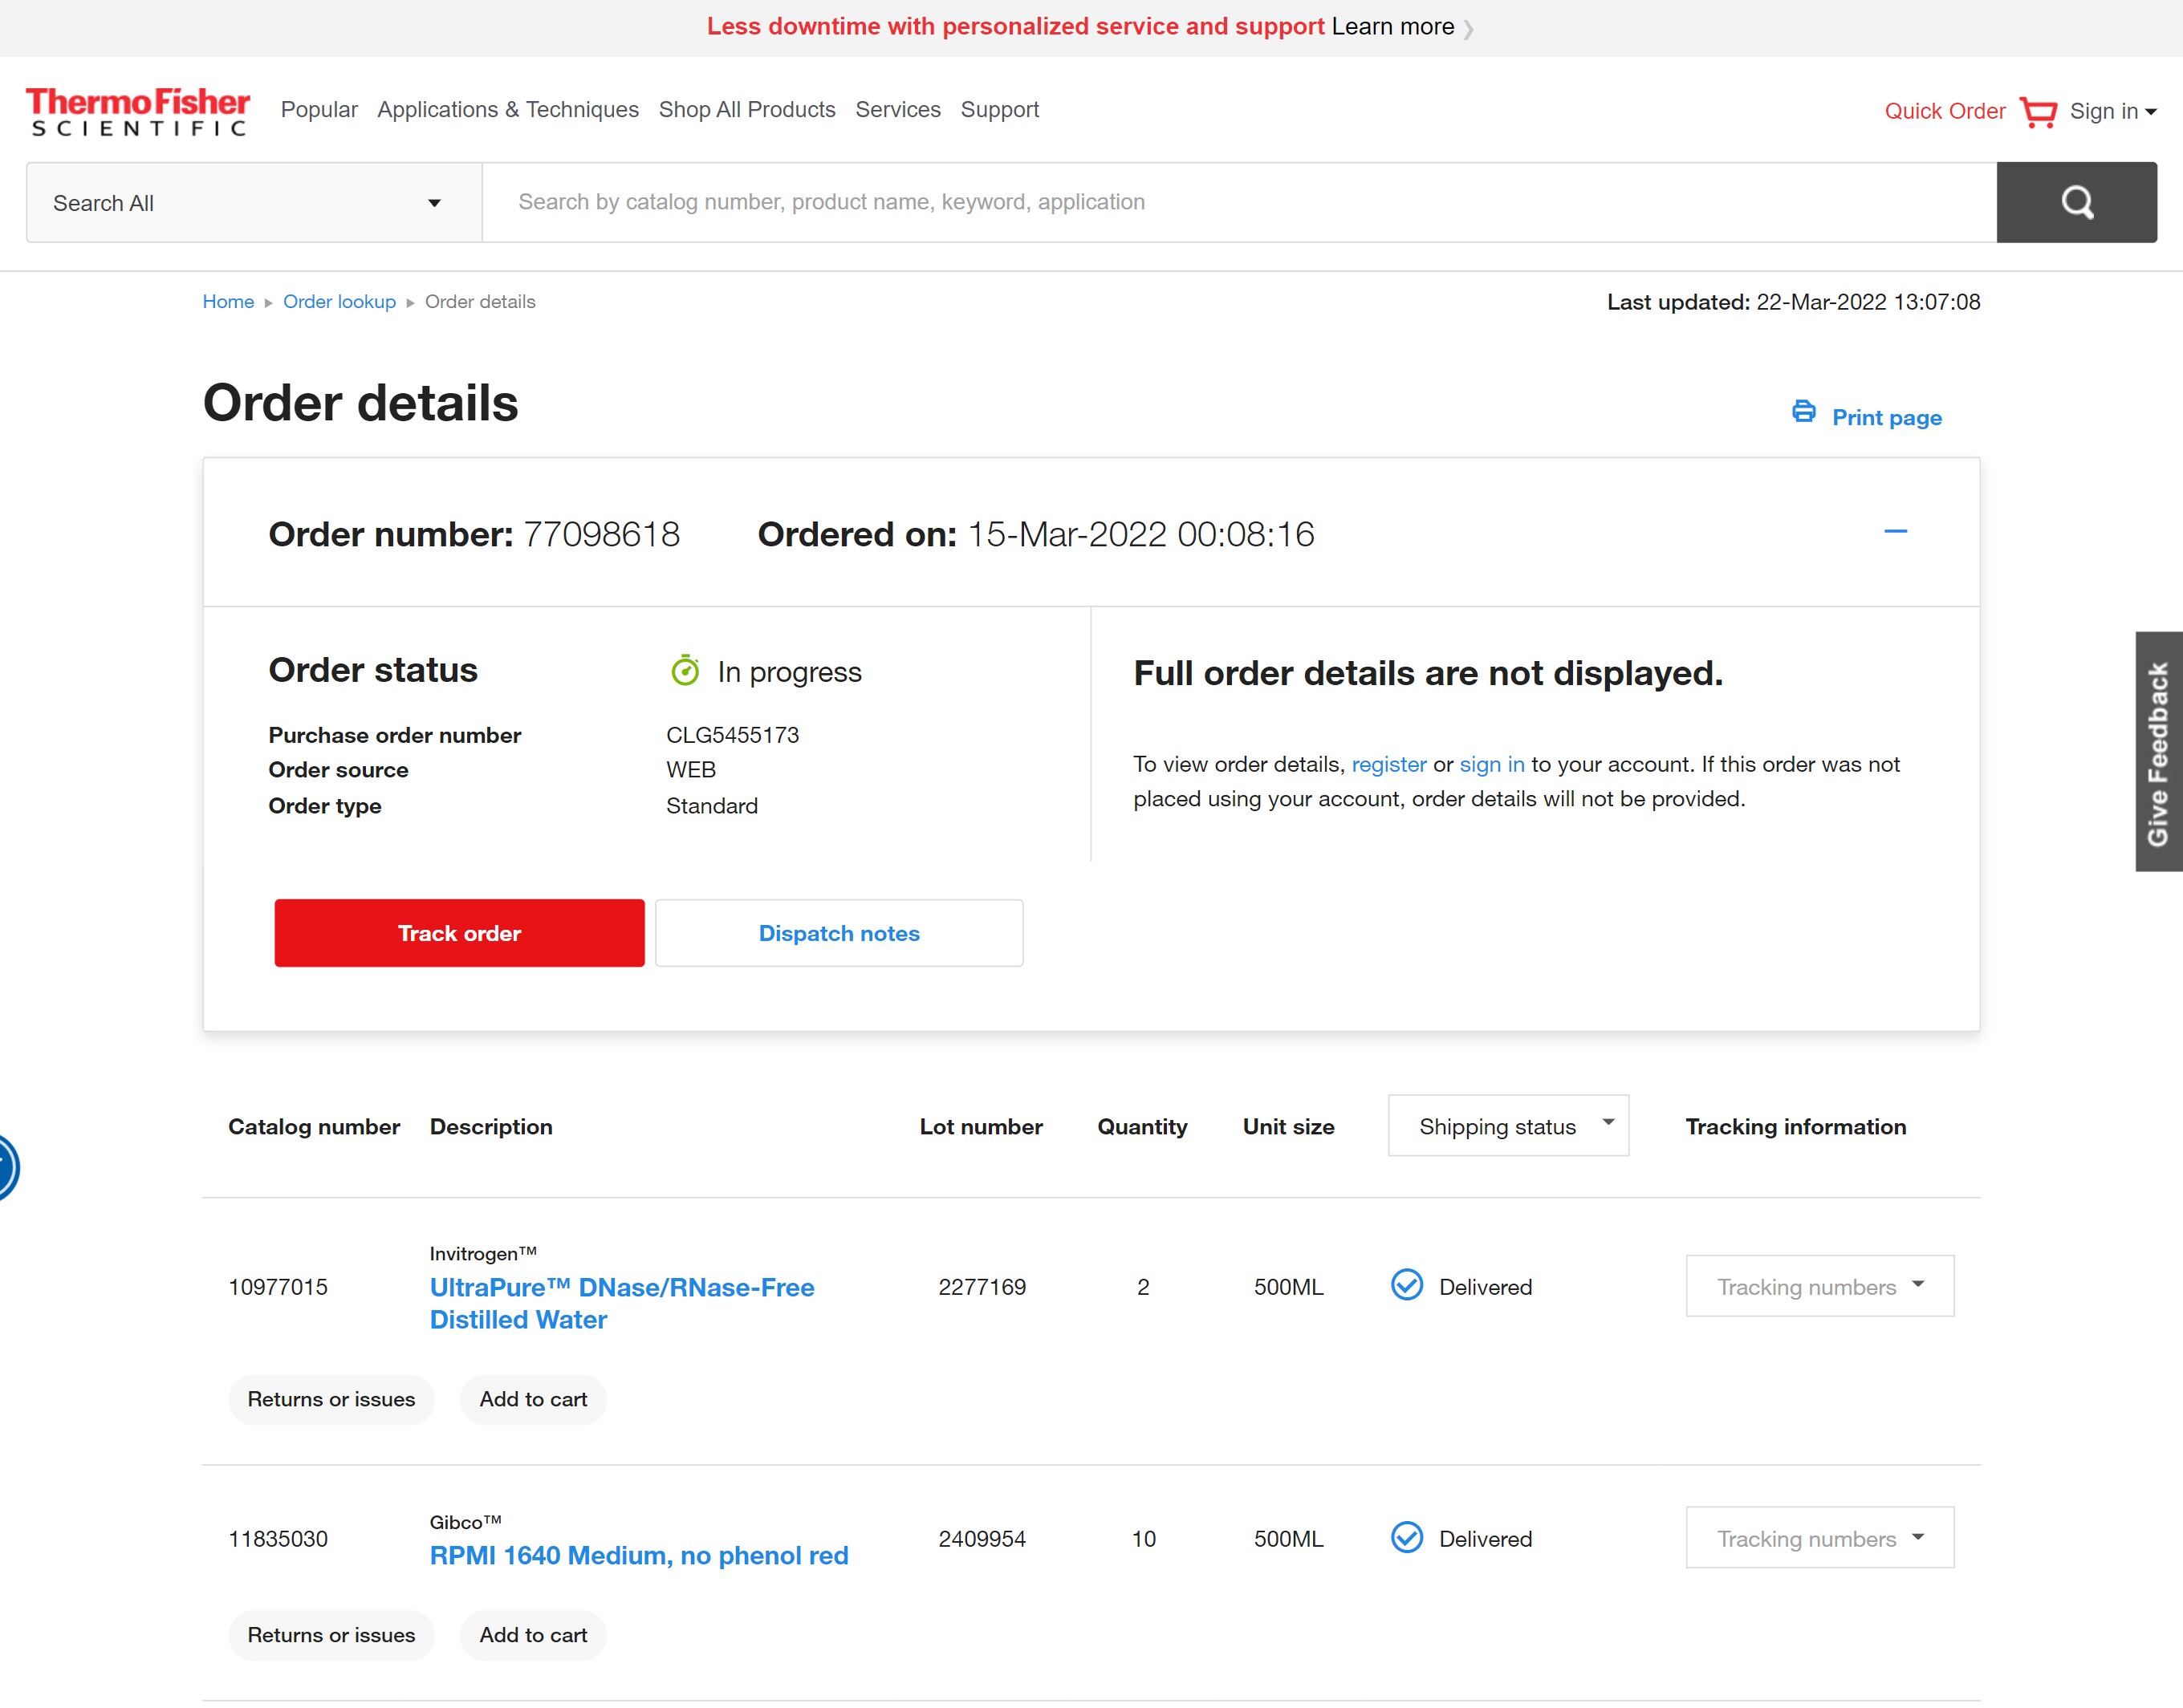Click the Tracking information column header
2183x1708 pixels.
point(1795,1127)
